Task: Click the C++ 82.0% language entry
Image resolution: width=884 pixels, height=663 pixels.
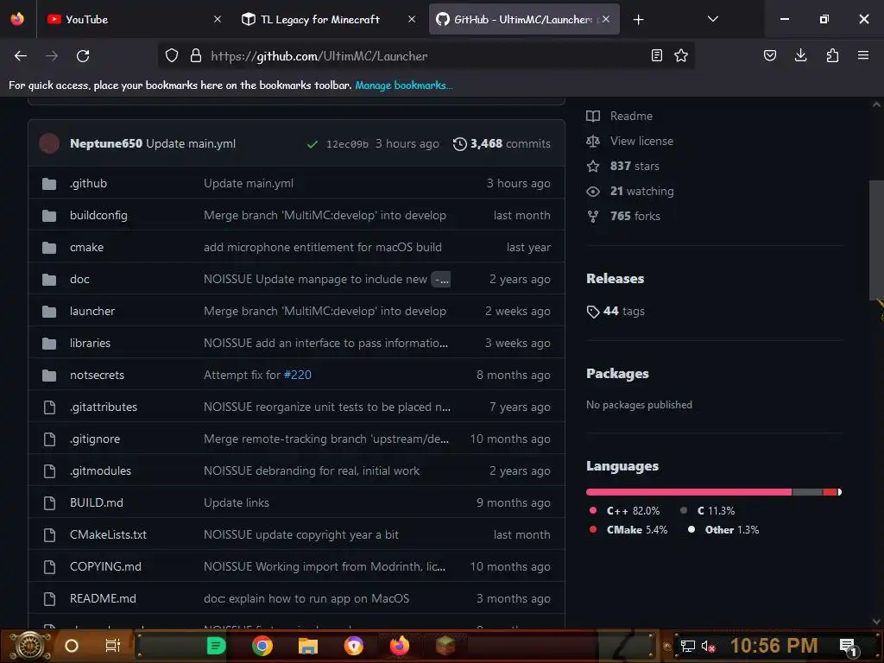Action: (625, 511)
